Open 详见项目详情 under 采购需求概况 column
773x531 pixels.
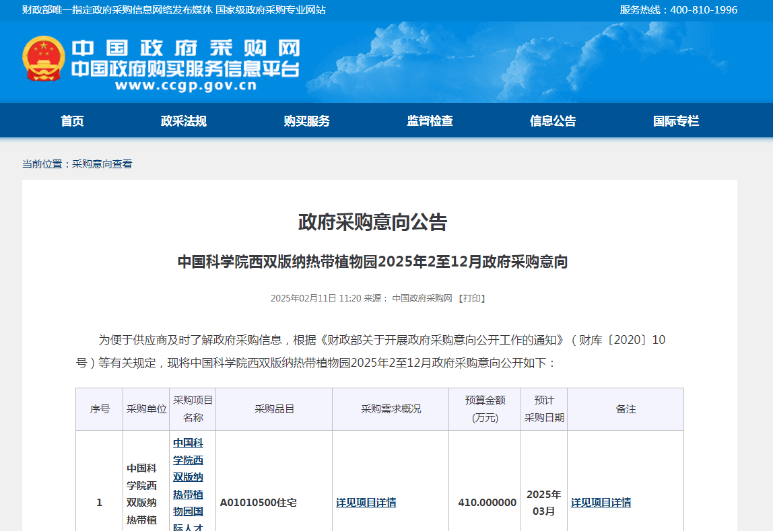coord(366,503)
